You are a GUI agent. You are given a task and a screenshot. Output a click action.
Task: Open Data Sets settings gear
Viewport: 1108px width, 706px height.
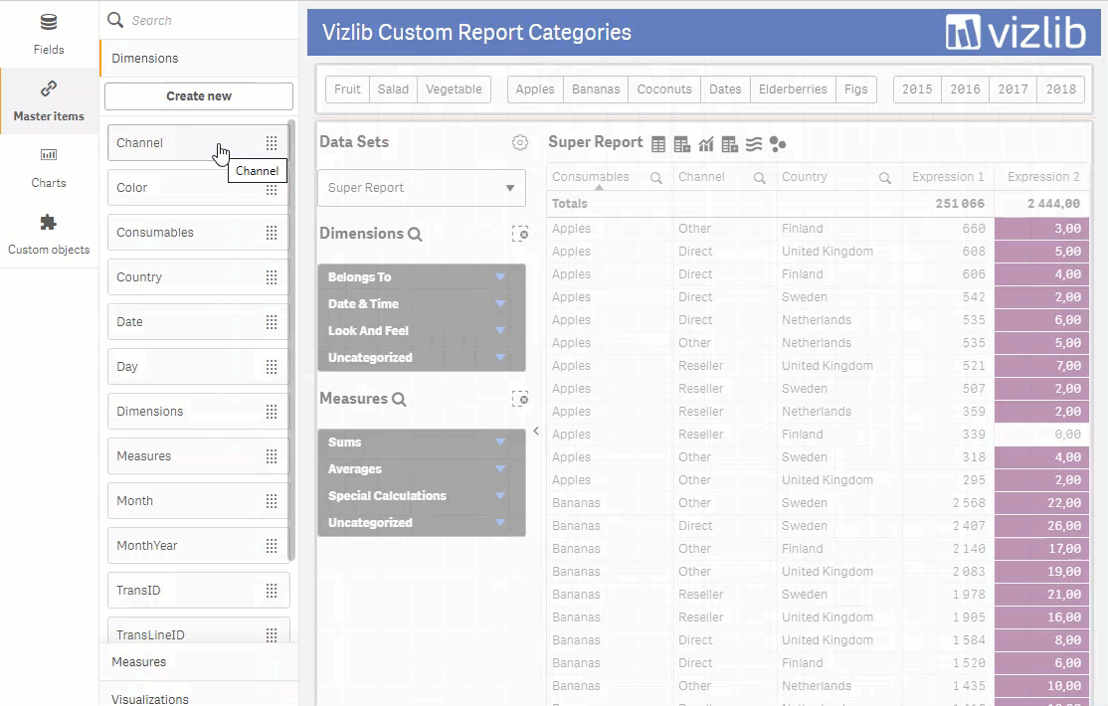pos(520,143)
